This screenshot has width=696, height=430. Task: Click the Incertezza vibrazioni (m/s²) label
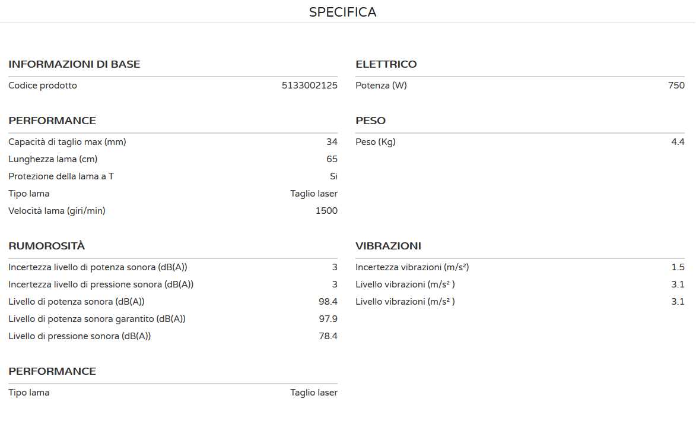[412, 267]
